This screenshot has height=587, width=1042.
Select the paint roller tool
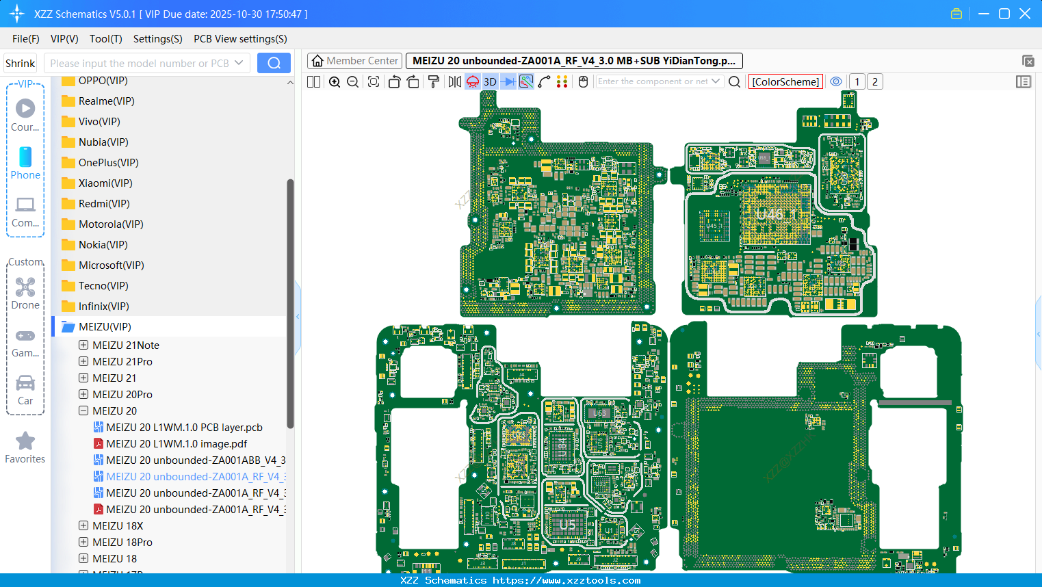(x=434, y=81)
